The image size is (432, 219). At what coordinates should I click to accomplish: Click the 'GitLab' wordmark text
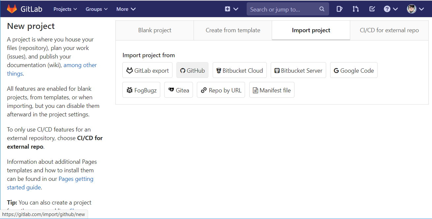31,9
